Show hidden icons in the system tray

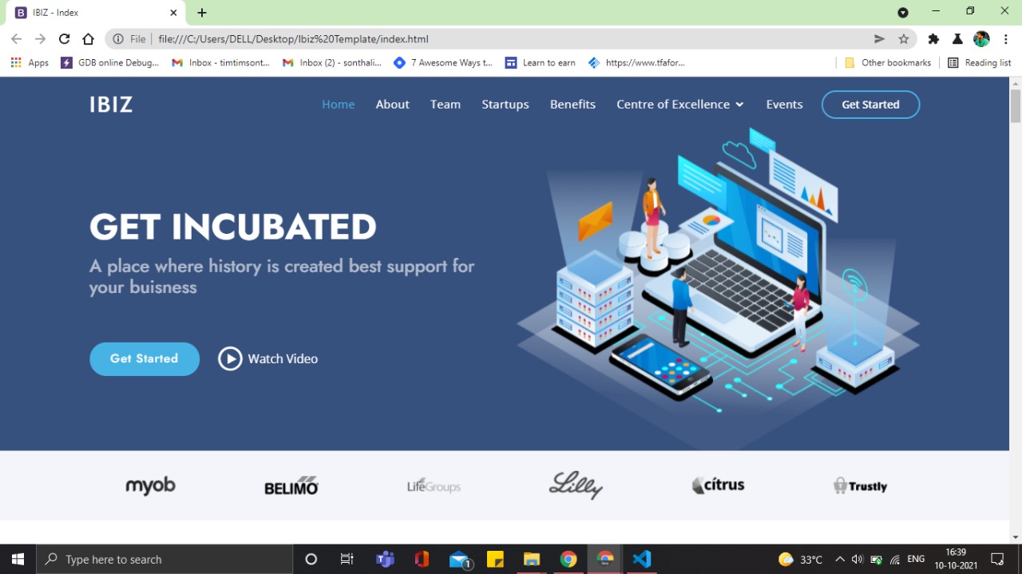pos(840,559)
